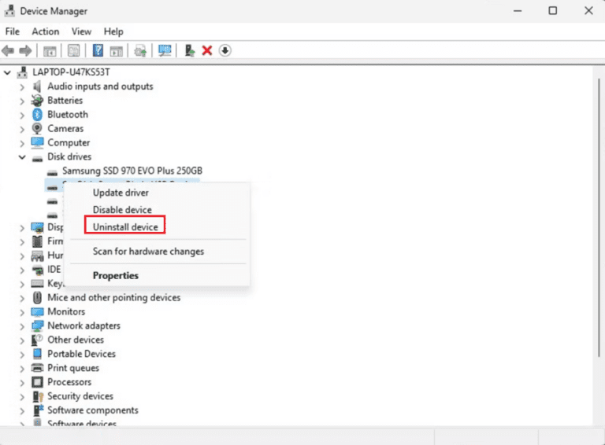Select the Security devices row
Viewport: 605px width, 445px height.
[x=80, y=396]
